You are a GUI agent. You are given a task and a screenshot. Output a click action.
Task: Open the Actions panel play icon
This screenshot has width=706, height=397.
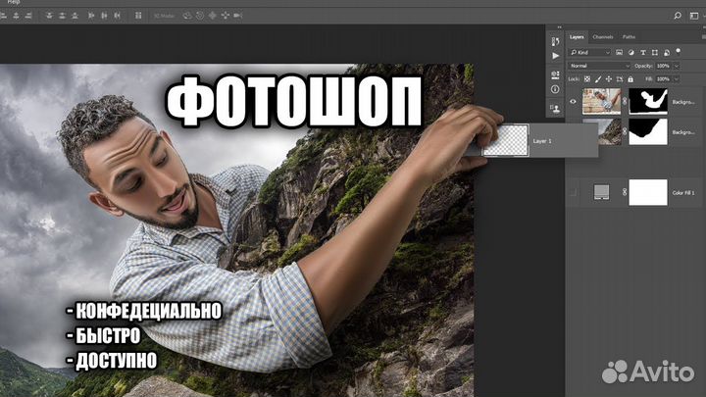pyautogui.click(x=555, y=56)
